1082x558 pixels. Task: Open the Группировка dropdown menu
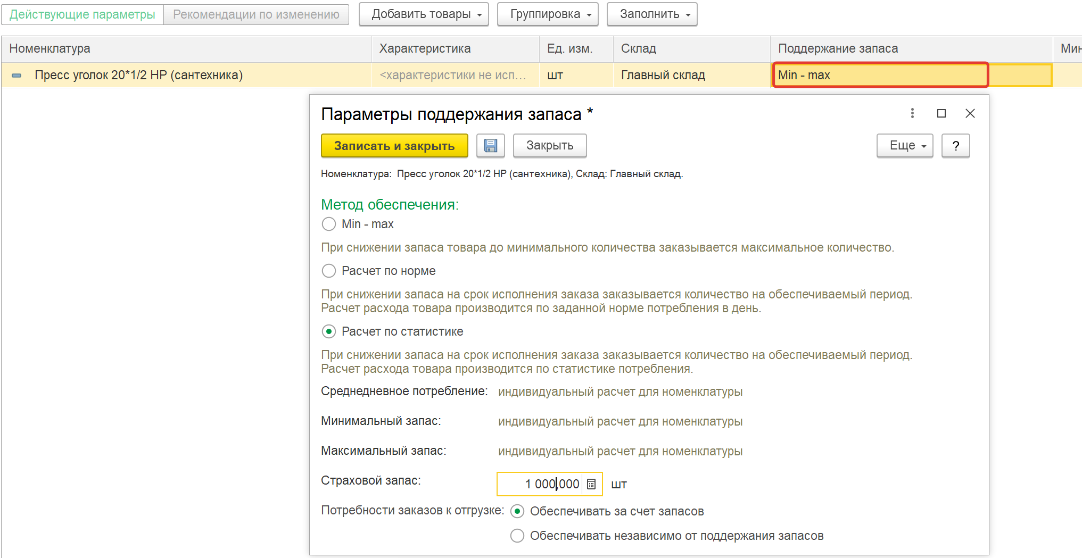click(x=547, y=14)
